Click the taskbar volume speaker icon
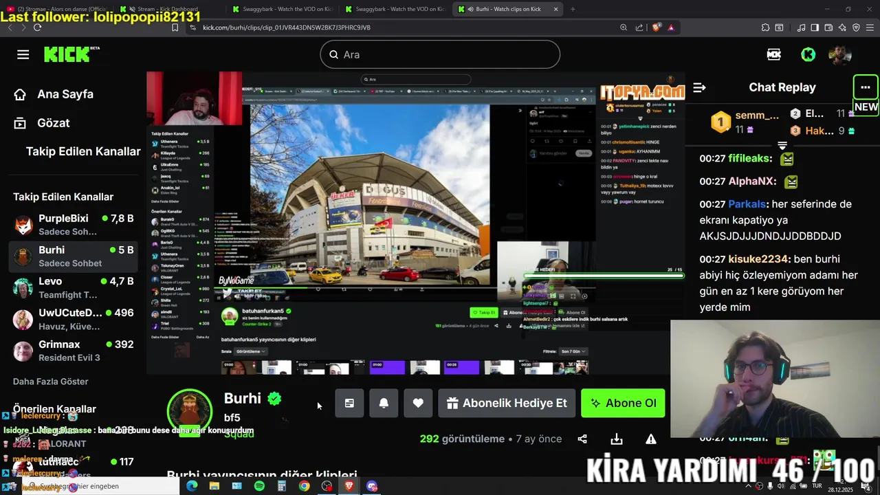This screenshot has width=880, height=495. (x=782, y=486)
